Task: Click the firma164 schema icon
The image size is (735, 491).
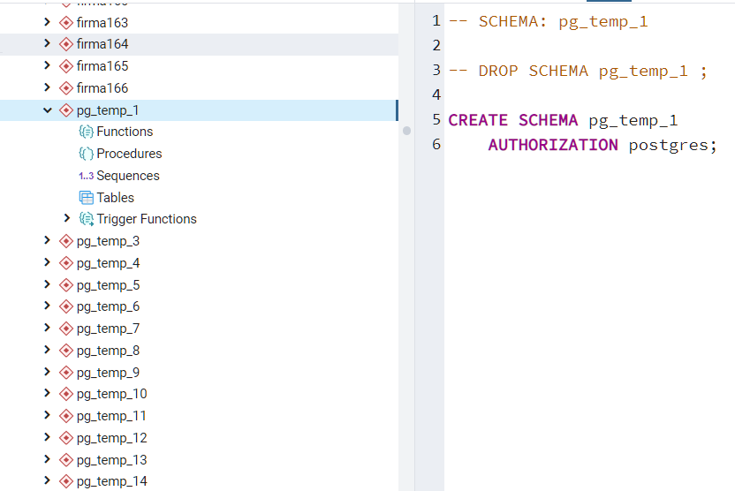Action: [65, 44]
